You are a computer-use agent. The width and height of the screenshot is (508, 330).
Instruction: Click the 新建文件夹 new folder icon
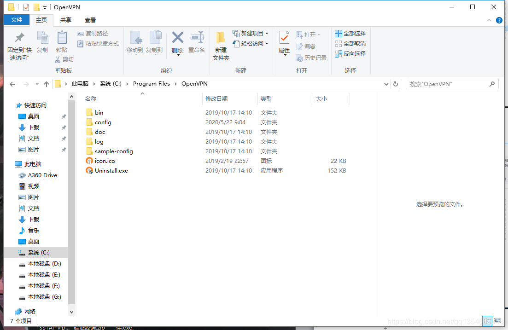tap(221, 38)
